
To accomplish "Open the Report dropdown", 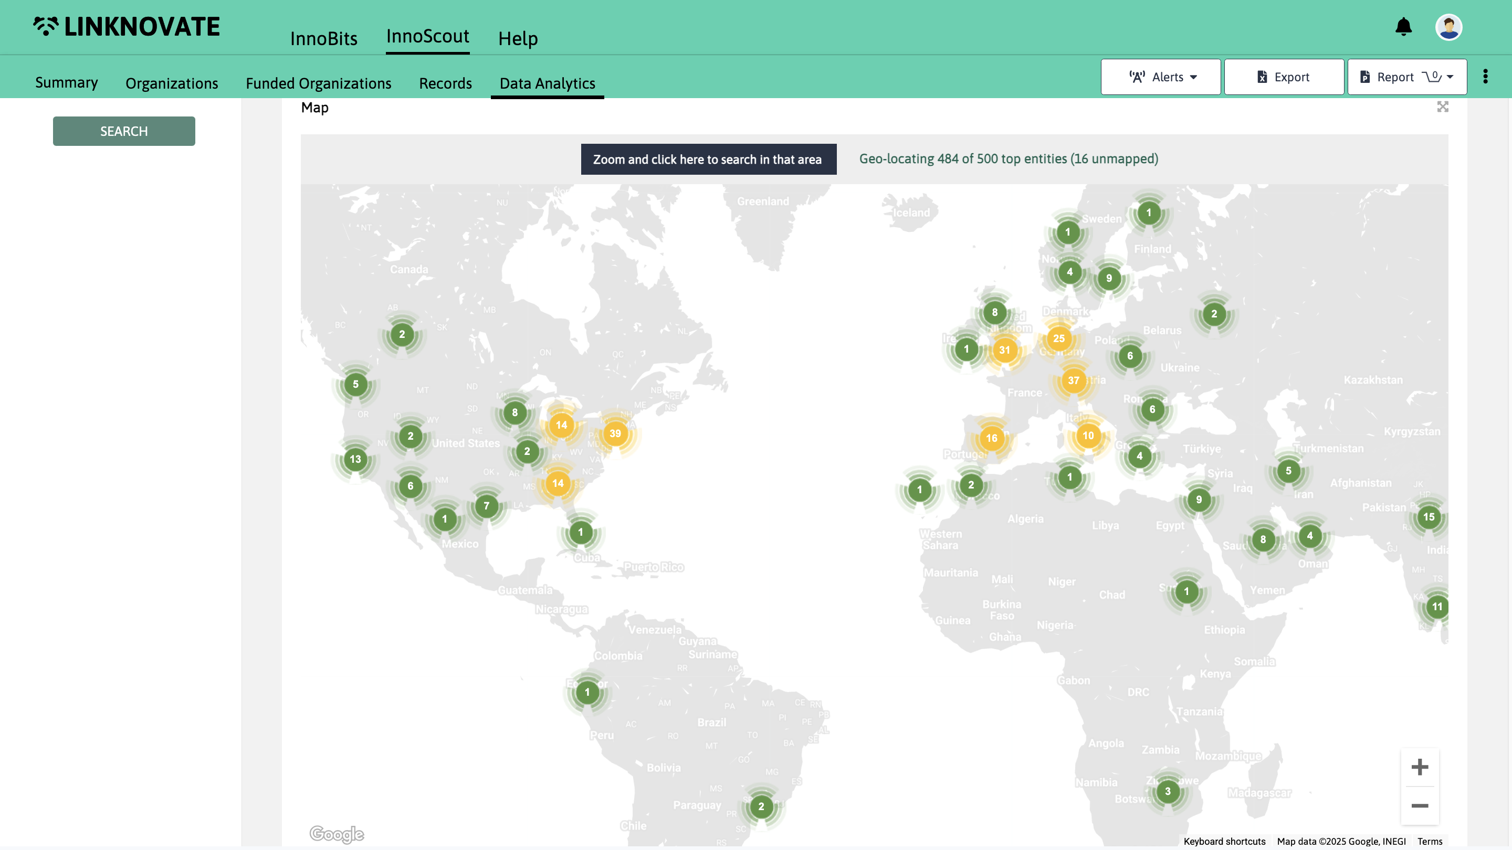I will click(1407, 77).
